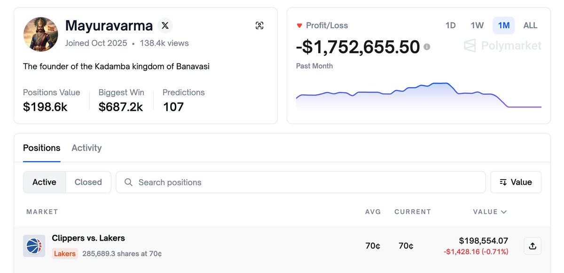Screen dimensions: 564x273
Task: Open the X (Twitter) profile link icon
Action: point(164,25)
